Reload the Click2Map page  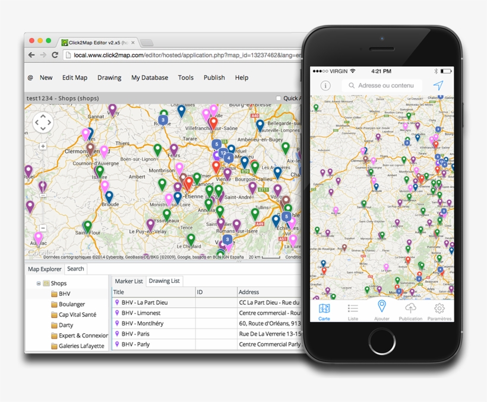click(x=55, y=55)
